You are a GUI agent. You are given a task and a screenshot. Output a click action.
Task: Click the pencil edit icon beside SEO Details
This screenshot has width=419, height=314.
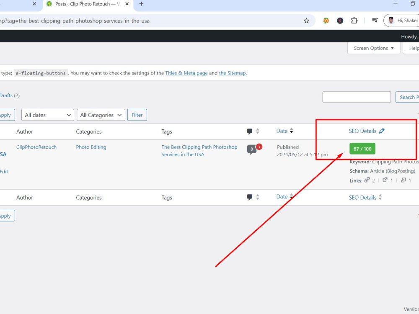tap(382, 131)
